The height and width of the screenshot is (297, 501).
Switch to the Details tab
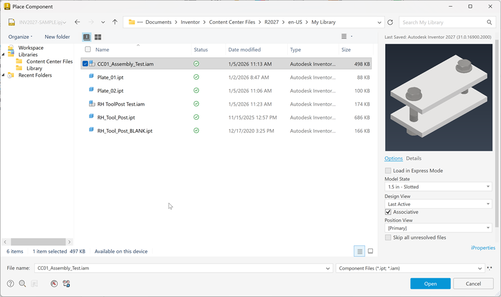[414, 159]
